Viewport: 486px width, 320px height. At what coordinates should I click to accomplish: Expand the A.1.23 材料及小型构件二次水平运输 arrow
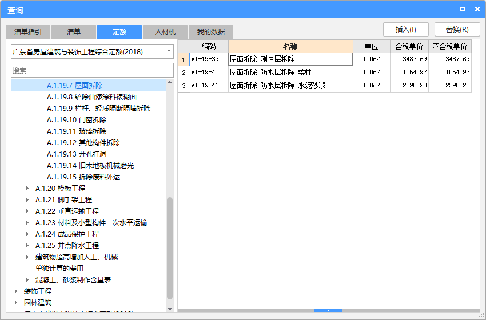(27, 223)
